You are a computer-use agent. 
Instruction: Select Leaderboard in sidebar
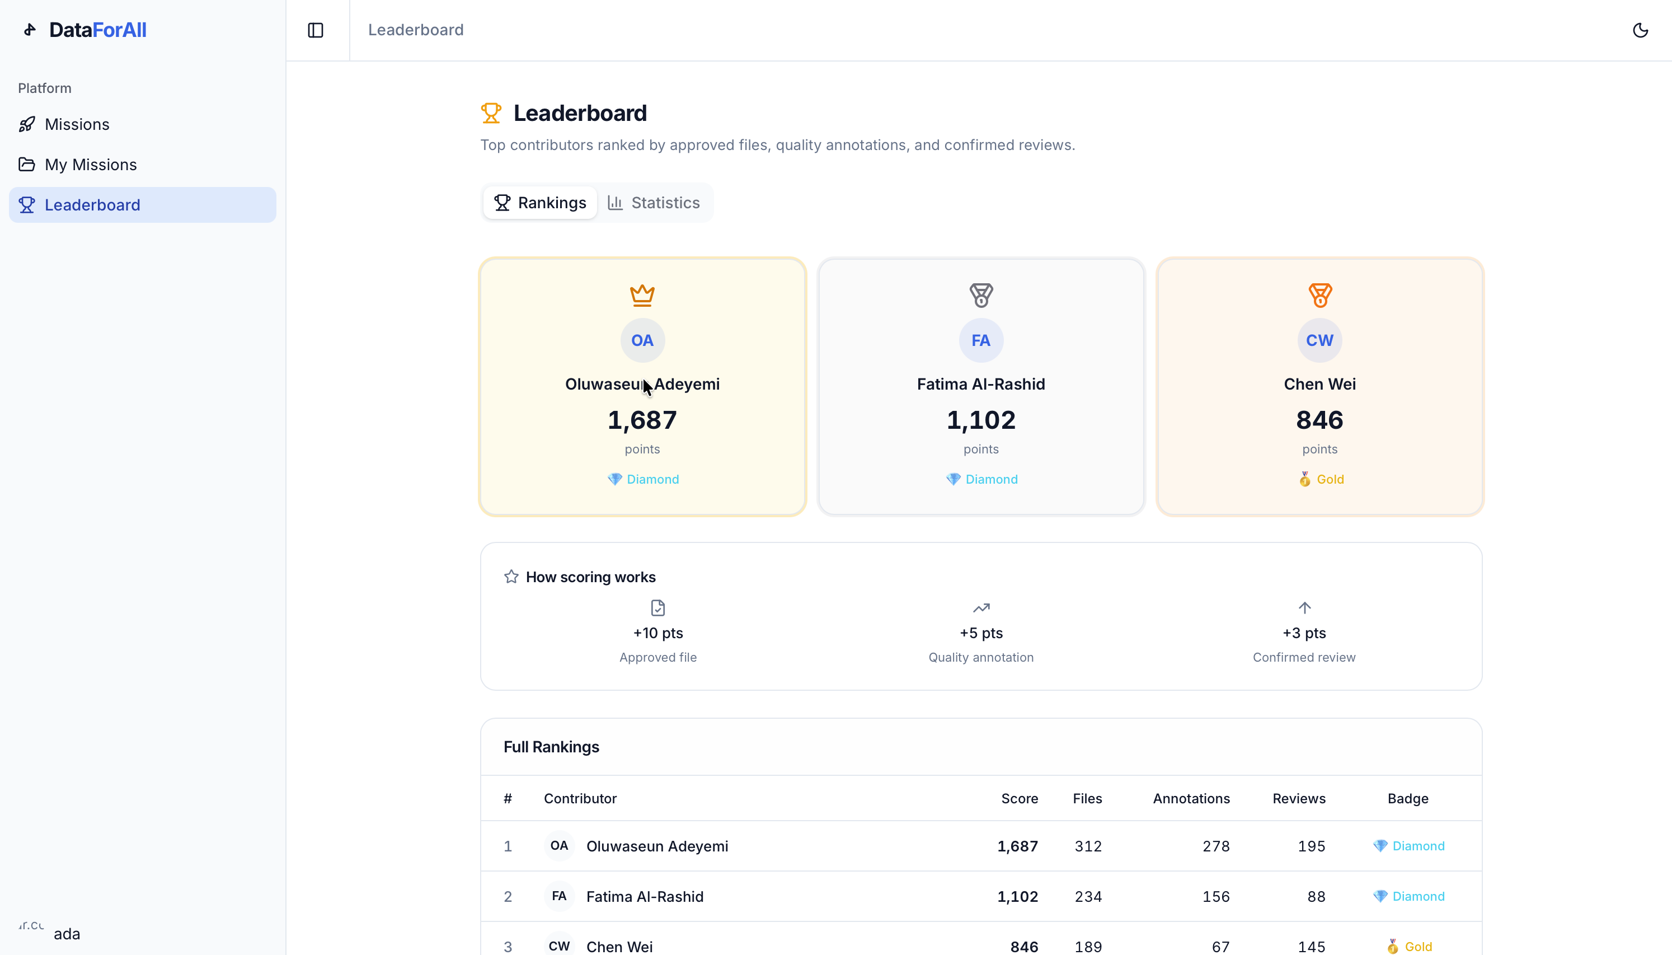point(92,205)
